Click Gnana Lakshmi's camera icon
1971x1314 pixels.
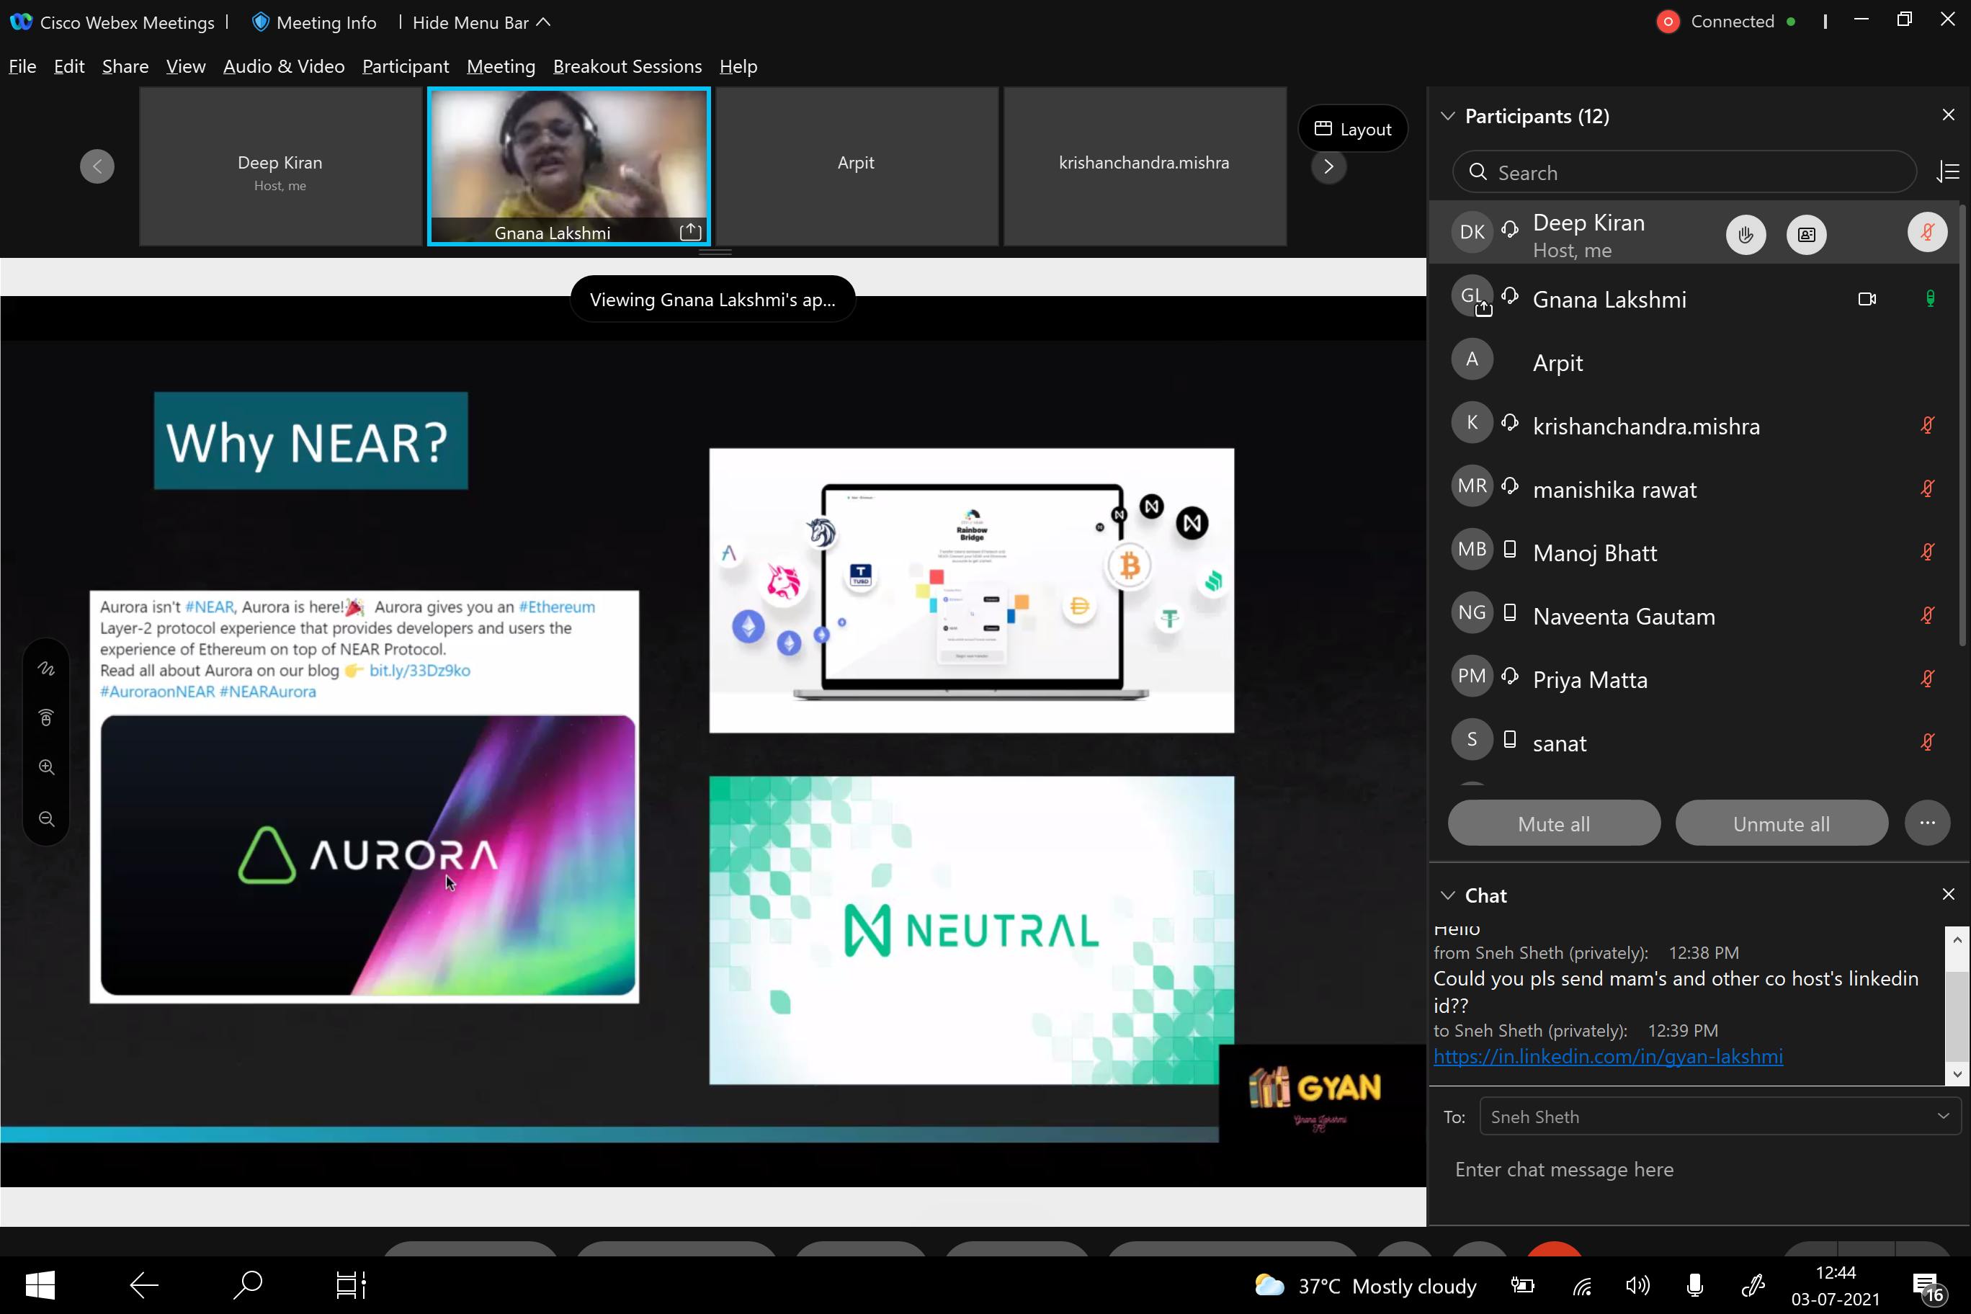coord(1867,299)
